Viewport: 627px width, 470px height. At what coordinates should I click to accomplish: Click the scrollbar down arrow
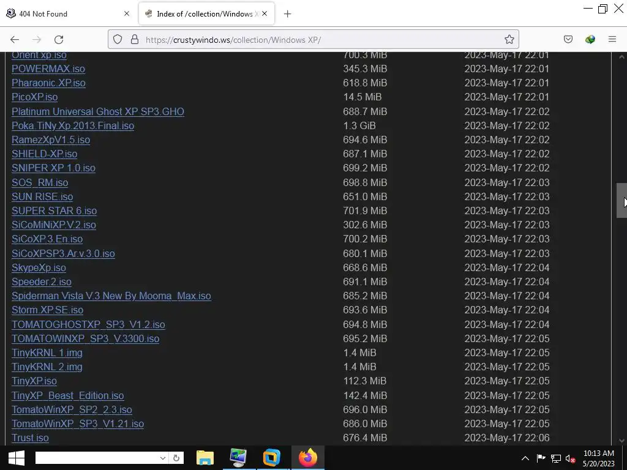621,441
